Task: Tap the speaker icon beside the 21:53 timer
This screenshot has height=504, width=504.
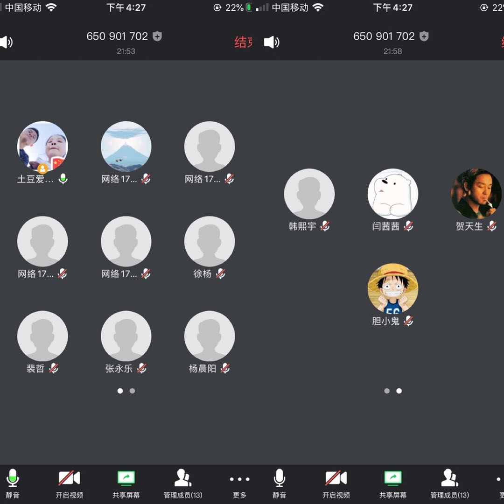Action: tap(7, 42)
